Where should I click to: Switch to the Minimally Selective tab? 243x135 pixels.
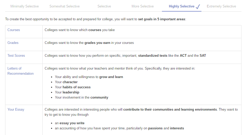pos(25,6)
